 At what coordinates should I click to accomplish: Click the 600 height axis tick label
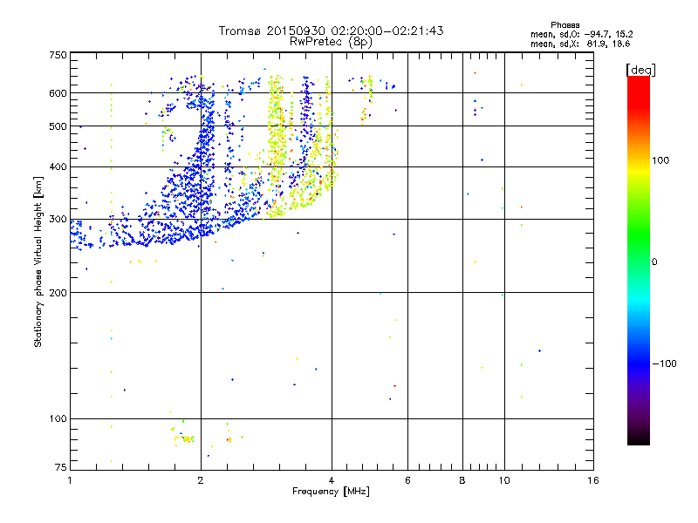[58, 93]
